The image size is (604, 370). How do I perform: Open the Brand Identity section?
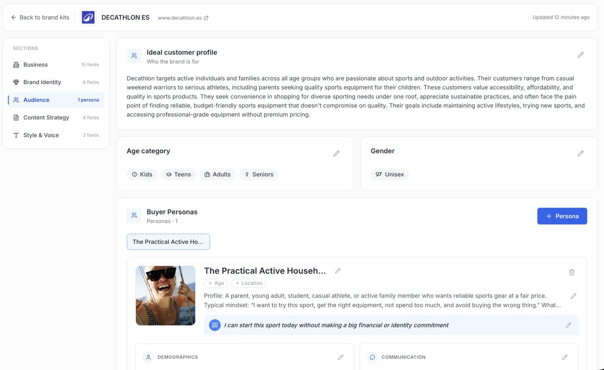click(56, 82)
